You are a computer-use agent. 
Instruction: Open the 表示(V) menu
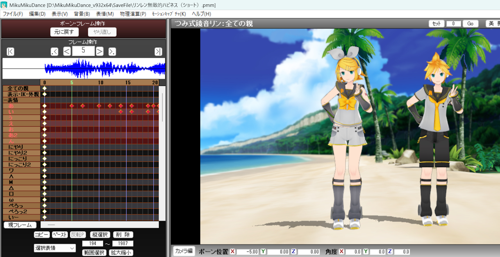(59, 14)
